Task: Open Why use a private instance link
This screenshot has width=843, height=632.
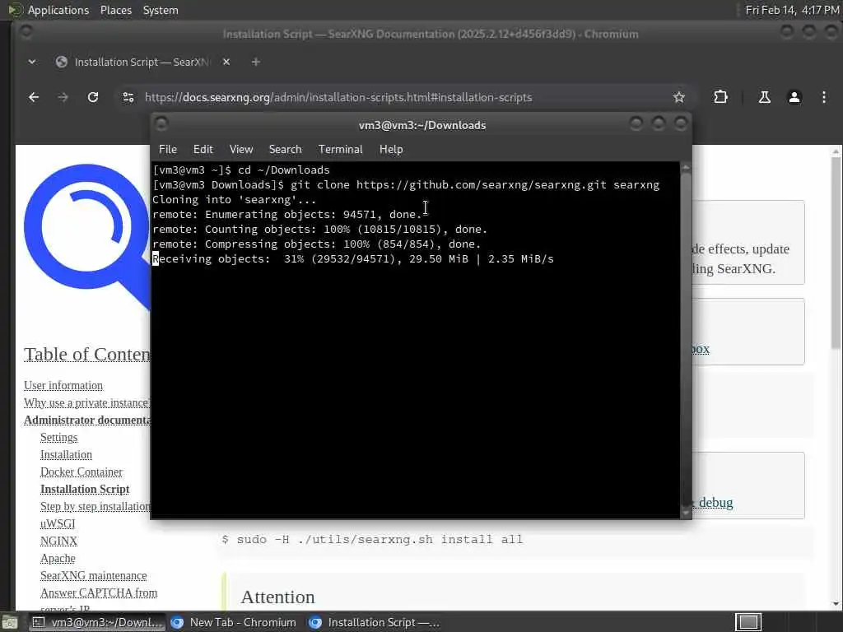Action: tap(86, 402)
